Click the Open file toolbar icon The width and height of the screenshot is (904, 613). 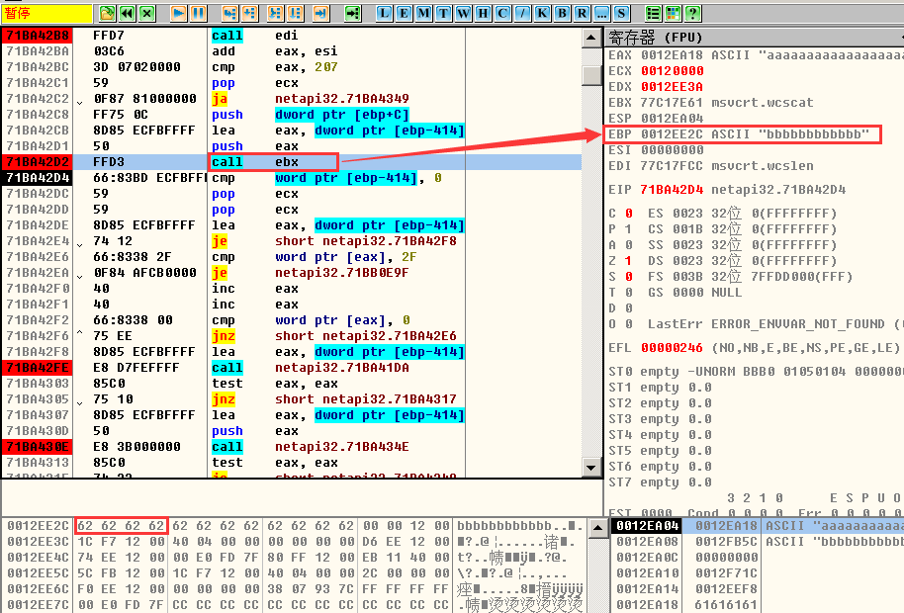pyautogui.click(x=107, y=14)
